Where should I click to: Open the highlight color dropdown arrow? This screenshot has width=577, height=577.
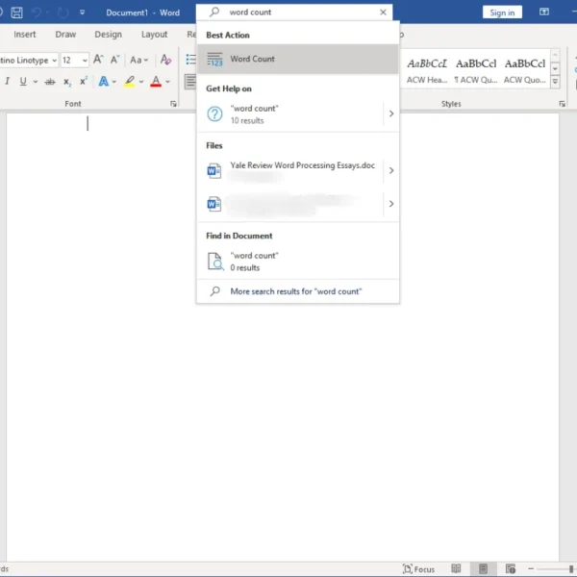[x=141, y=82]
